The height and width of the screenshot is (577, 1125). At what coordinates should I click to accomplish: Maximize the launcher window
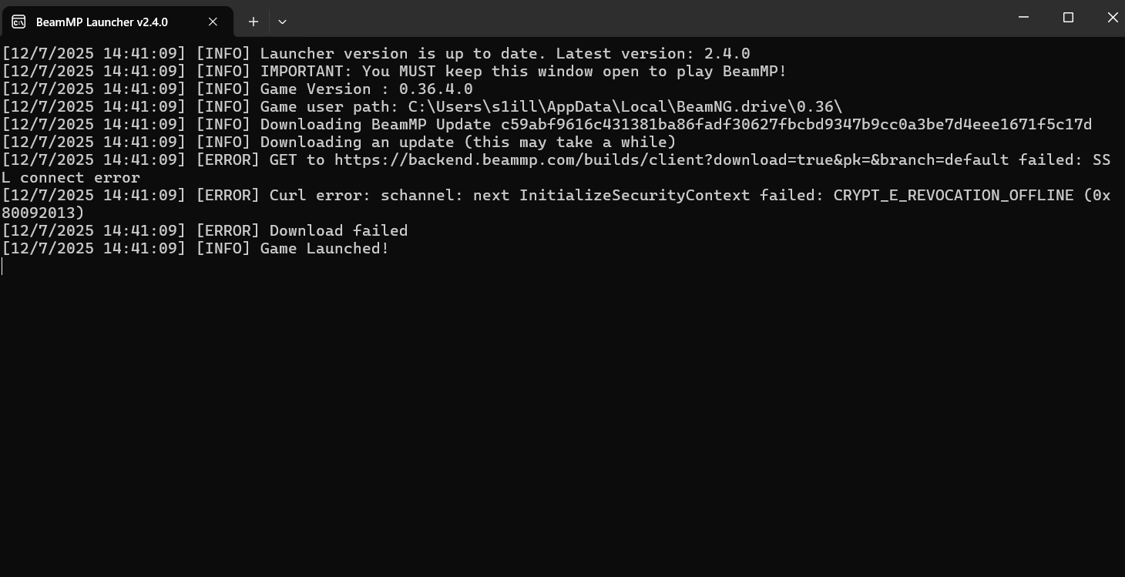tap(1068, 17)
